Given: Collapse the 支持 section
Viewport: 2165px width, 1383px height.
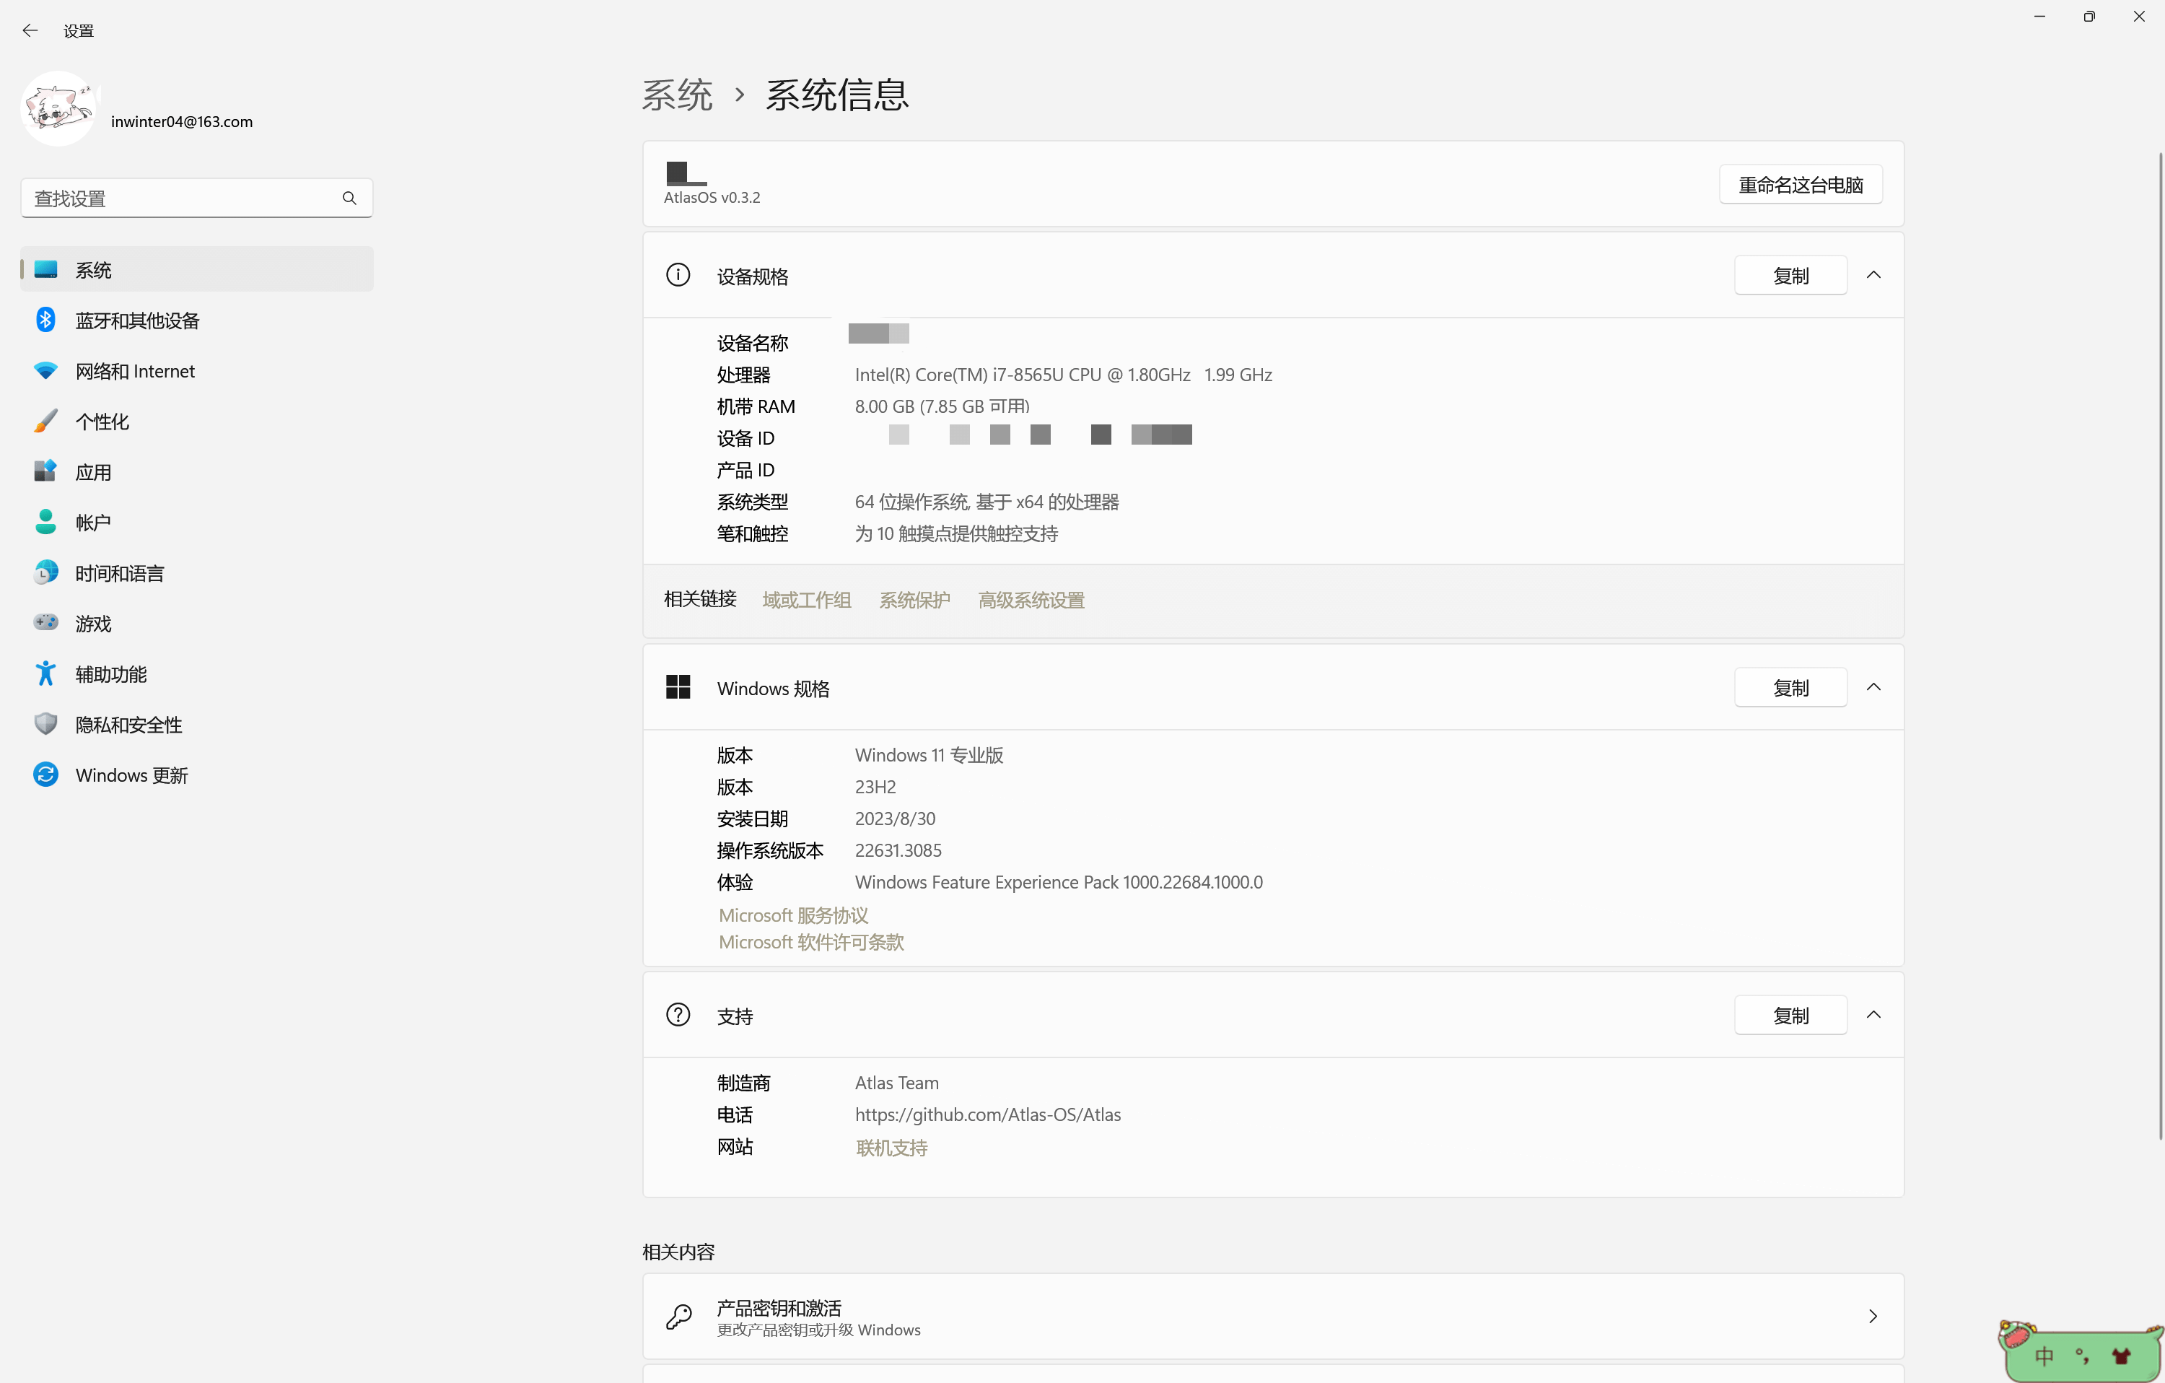Looking at the screenshot, I should (x=1873, y=1014).
